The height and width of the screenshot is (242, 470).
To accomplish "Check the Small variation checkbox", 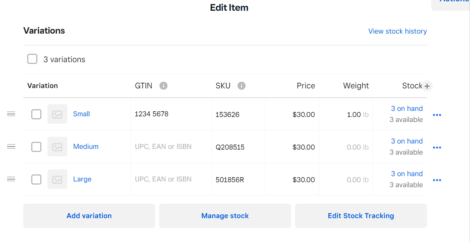I will coord(36,114).
